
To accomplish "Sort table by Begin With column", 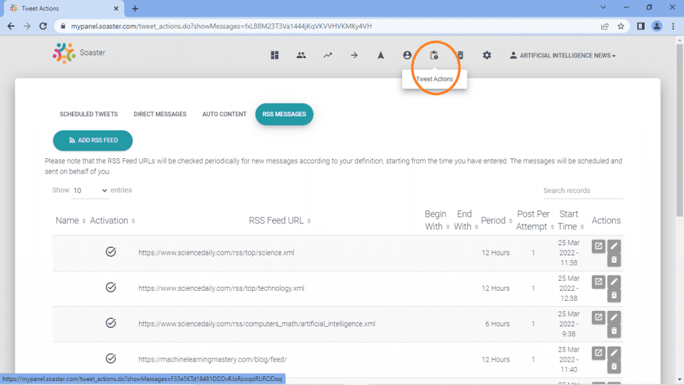I will (x=437, y=221).
